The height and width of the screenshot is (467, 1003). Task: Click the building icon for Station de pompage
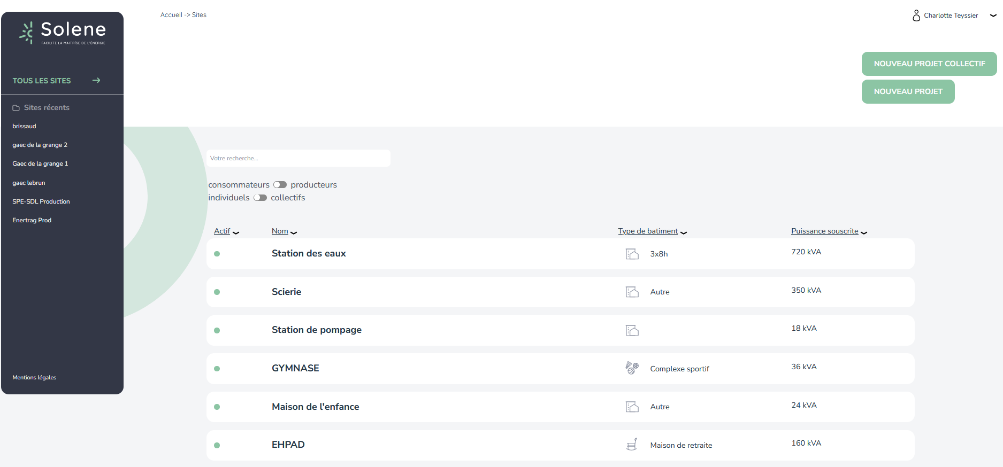(632, 330)
